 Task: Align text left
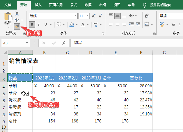click(x=111, y=24)
